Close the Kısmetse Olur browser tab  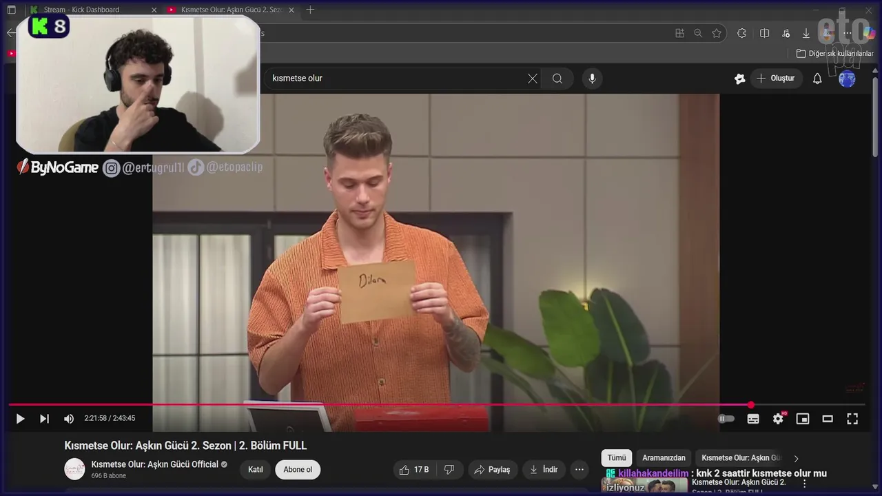point(291,10)
